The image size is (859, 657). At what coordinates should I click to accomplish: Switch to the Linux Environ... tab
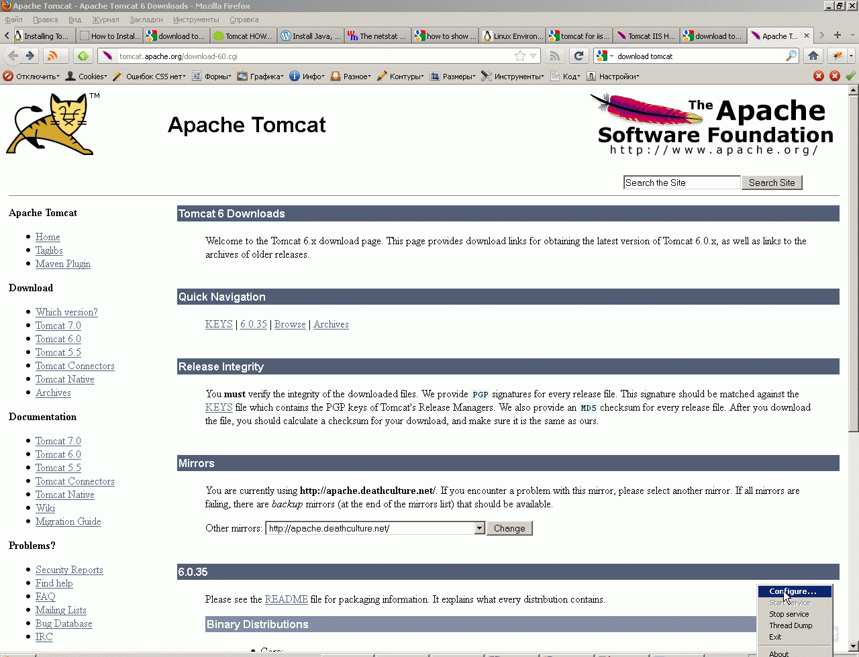pos(511,36)
